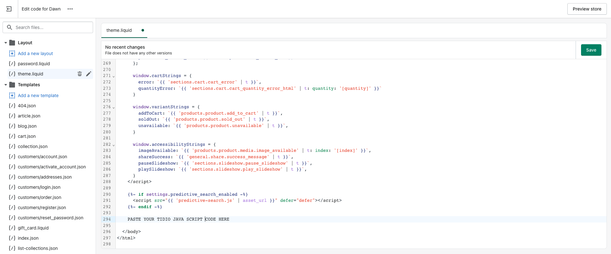The image size is (611, 254).
Task: Click the closing script tag on line 288
Action: (140, 182)
